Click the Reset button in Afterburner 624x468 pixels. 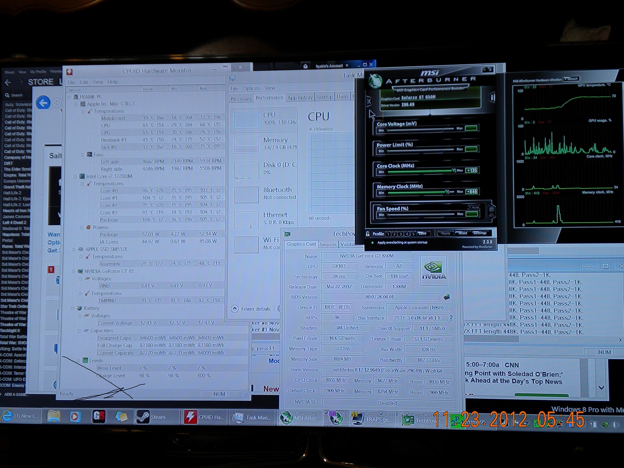click(463, 233)
